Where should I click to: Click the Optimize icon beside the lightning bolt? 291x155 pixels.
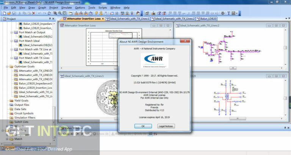click(101, 13)
